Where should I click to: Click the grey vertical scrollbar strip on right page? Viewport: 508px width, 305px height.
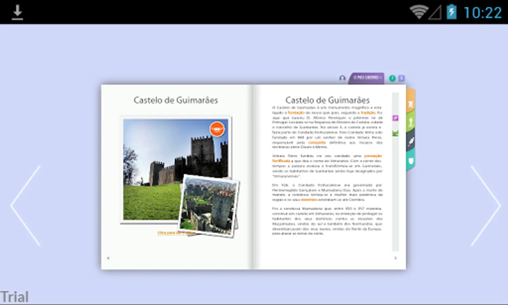tap(395, 171)
